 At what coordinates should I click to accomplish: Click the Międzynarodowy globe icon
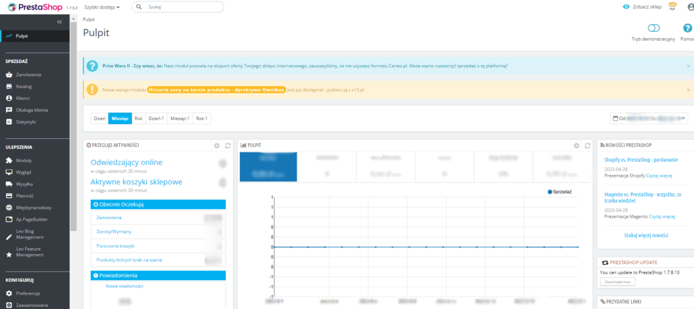tap(9, 207)
